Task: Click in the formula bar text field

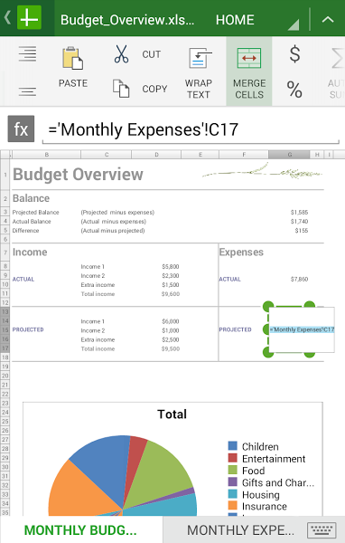Action: tap(191, 129)
